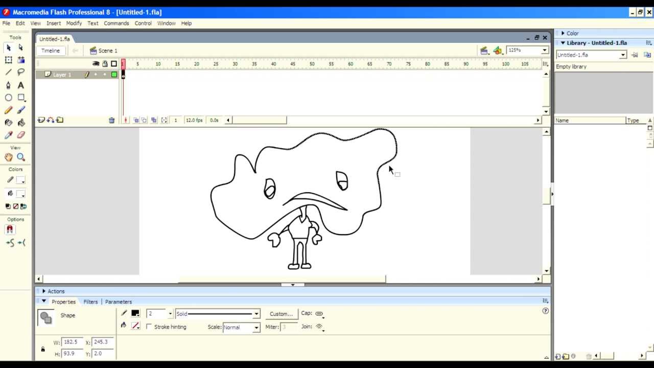
Task: Select the Oval tool
Action: point(8,98)
